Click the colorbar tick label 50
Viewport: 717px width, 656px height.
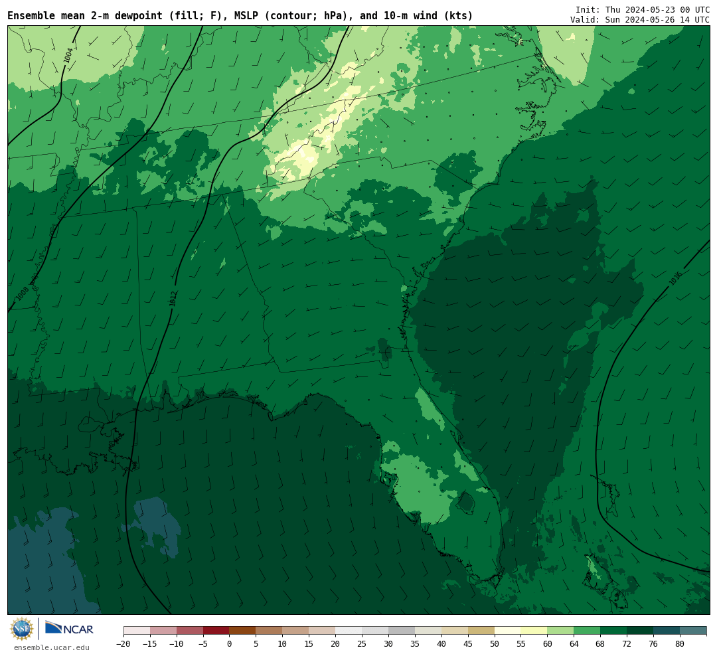[495, 644]
